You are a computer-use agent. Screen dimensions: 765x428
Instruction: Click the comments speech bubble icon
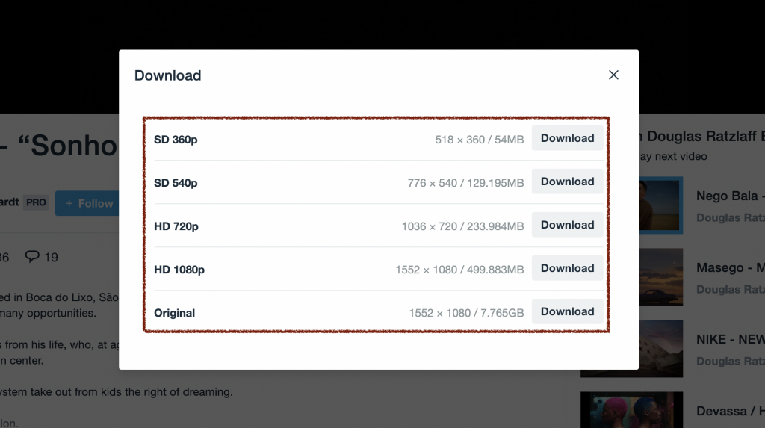click(32, 257)
